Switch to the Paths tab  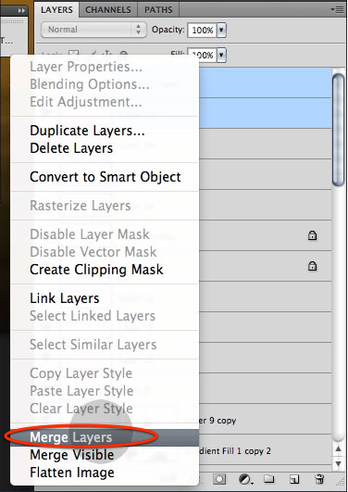[158, 9]
